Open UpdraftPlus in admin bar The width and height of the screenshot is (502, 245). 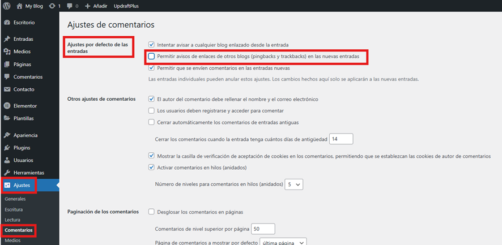126,6
